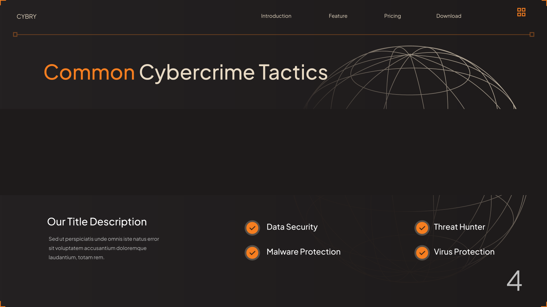Select the 'Our Title Description' subtitle
This screenshot has height=307, width=547.
click(x=97, y=222)
